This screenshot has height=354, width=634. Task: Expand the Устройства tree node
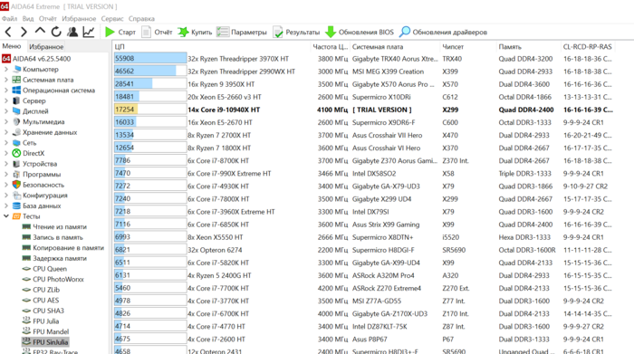pos(6,164)
